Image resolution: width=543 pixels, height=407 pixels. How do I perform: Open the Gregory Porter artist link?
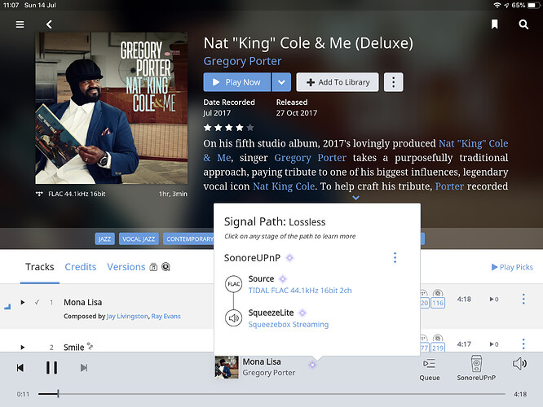(x=242, y=61)
